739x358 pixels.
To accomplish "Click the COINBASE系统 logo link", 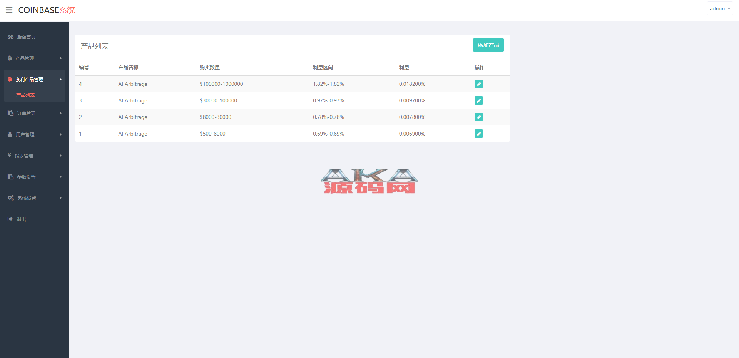I will (x=47, y=10).
